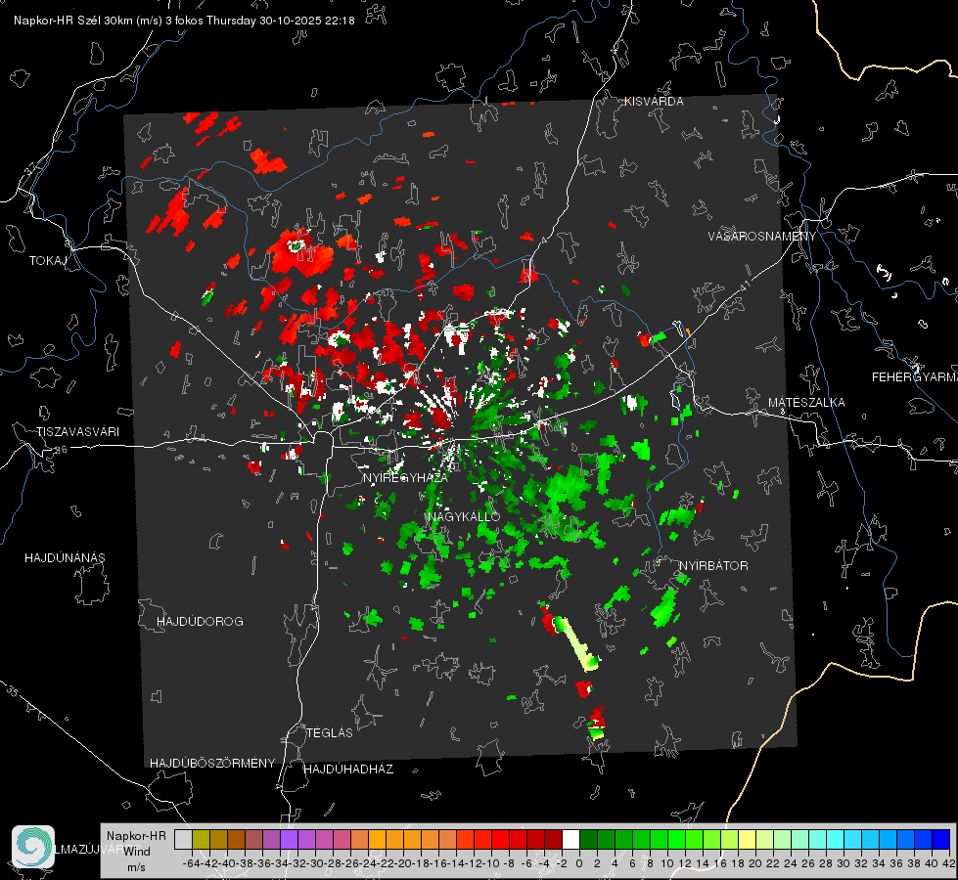Click the -24 value on the legend scale

pyautogui.click(x=368, y=863)
